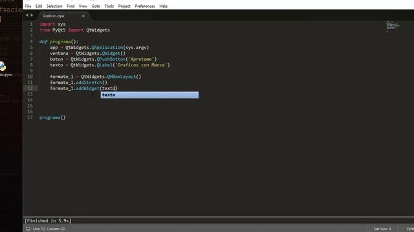Click 'QApplication' on line 5
Image resolution: width=414 pixels, height=232 pixels.
coord(107,47)
